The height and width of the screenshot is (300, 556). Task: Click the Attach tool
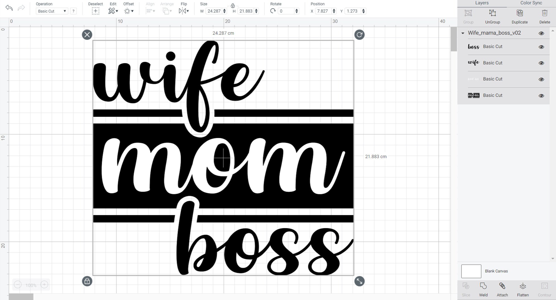[x=502, y=286]
